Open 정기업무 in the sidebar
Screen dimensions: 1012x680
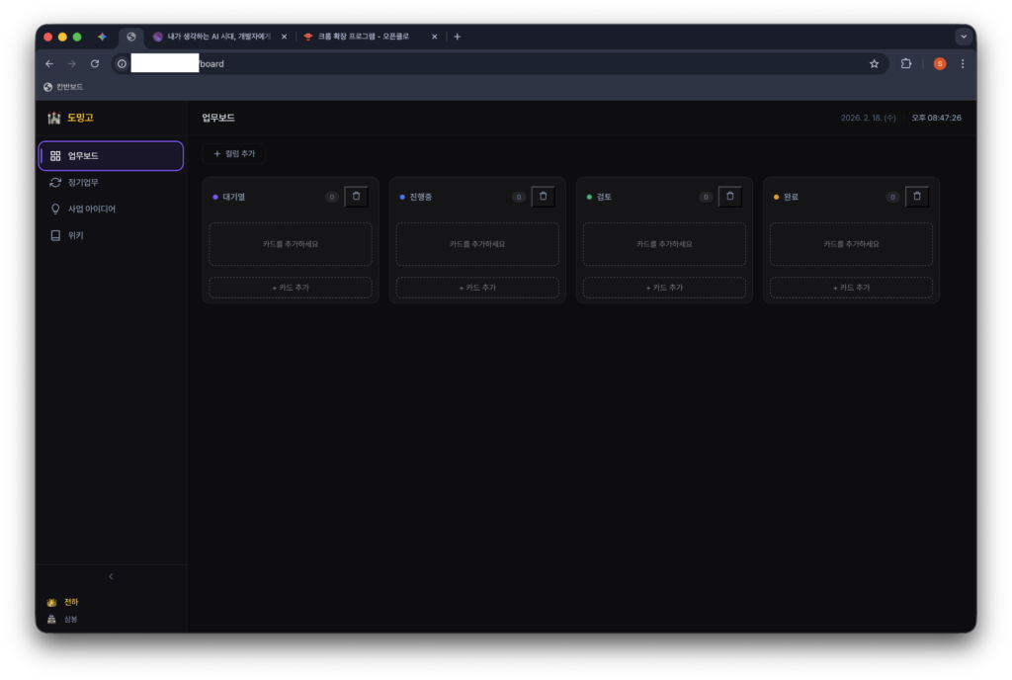click(83, 183)
